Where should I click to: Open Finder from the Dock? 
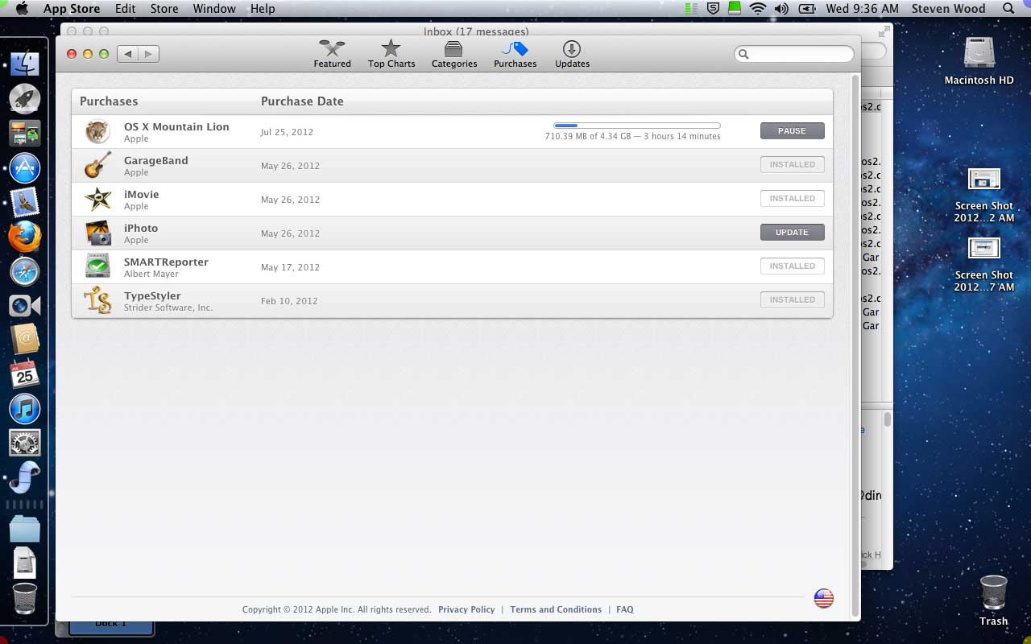pyautogui.click(x=25, y=64)
